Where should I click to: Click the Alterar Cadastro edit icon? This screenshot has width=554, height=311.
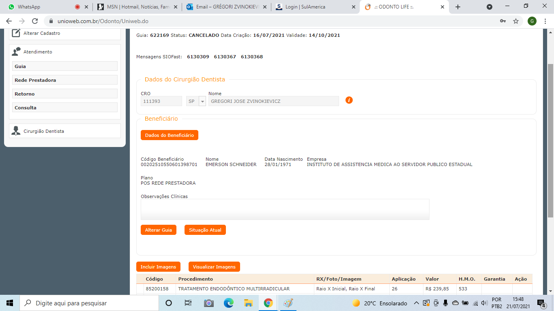pos(16,33)
